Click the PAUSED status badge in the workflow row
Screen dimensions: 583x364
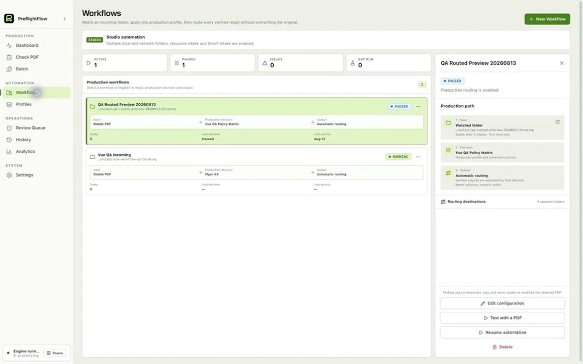tap(399, 107)
